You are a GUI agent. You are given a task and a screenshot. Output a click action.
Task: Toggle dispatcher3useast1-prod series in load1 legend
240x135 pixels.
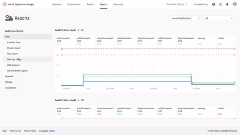point(186,41)
